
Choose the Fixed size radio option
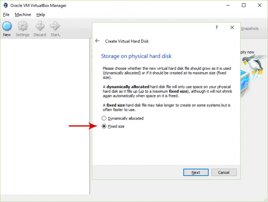(x=103, y=126)
